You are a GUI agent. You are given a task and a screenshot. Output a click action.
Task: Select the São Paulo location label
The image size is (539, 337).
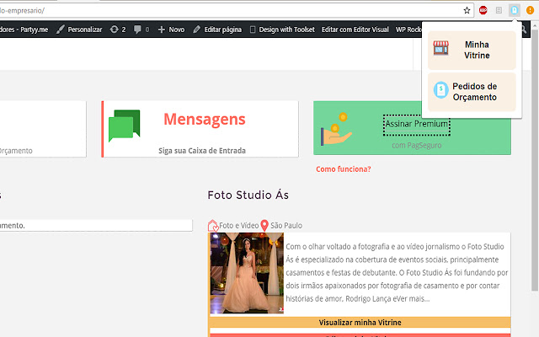[286, 226]
